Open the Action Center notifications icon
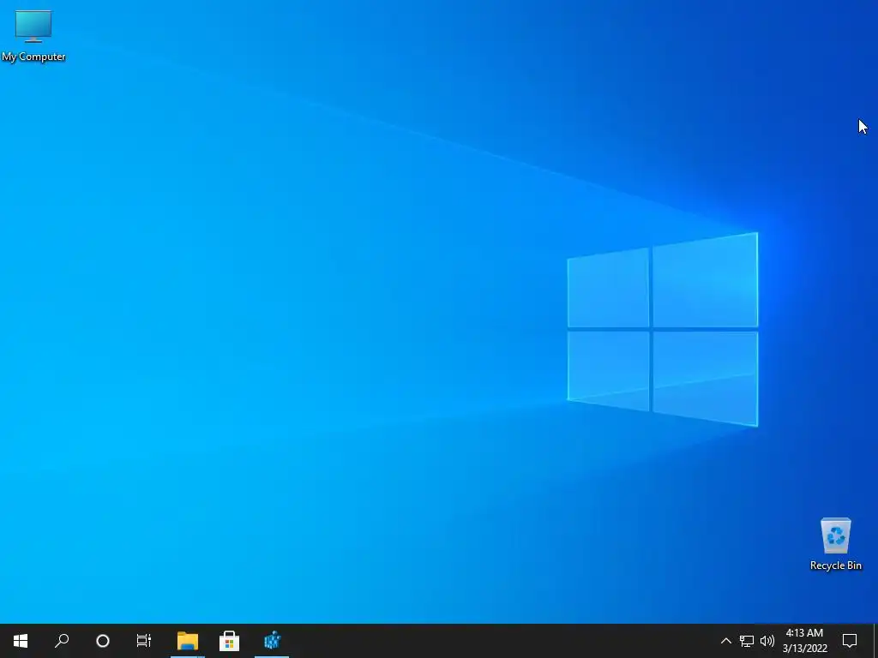Image resolution: width=878 pixels, height=658 pixels. tap(850, 641)
